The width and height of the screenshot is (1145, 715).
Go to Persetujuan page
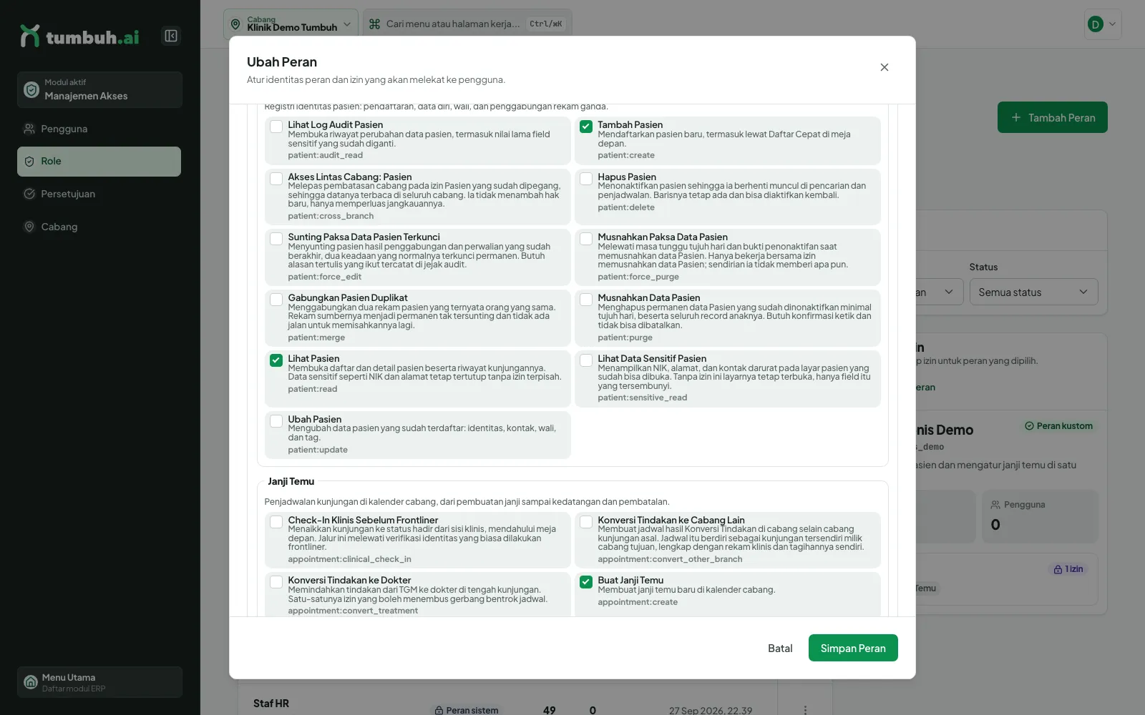(x=99, y=194)
